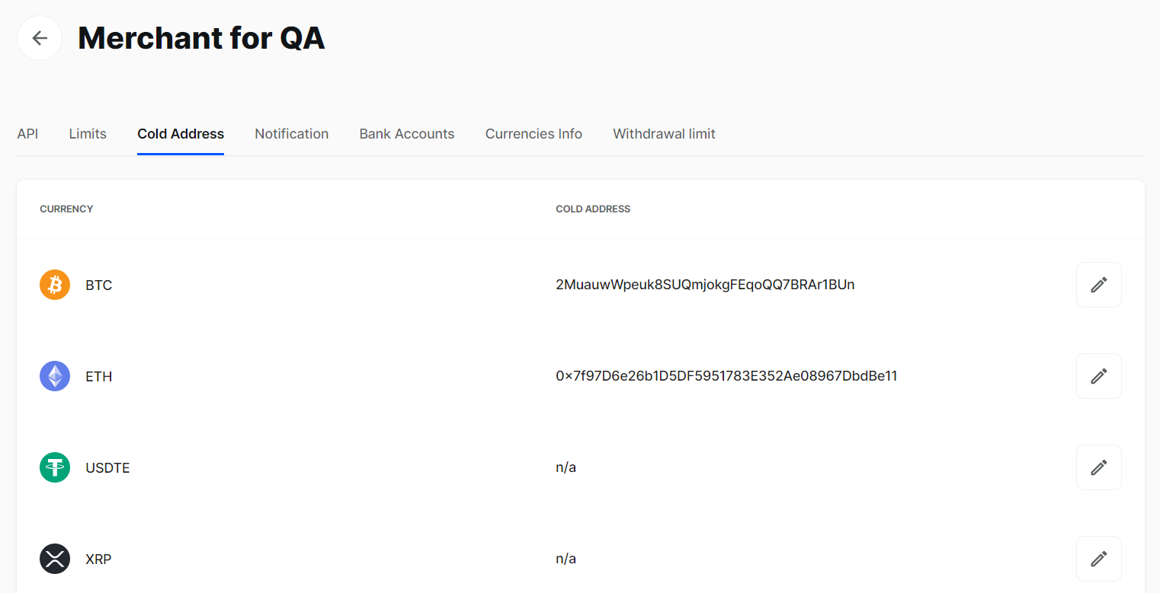
Task: Edit the XRP cold address
Action: [x=1098, y=559]
